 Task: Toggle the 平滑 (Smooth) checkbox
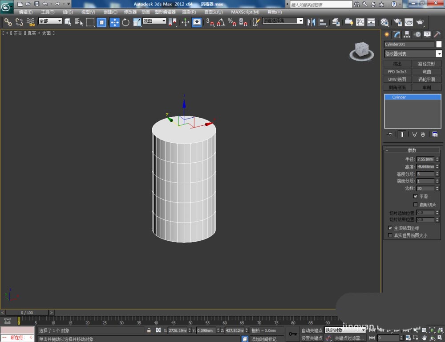pyautogui.click(x=415, y=196)
